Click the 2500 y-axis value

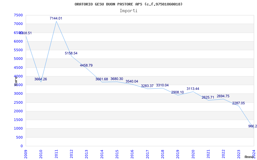(x=18, y=102)
